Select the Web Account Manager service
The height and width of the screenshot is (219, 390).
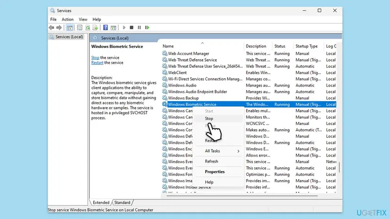[x=249, y=54]
